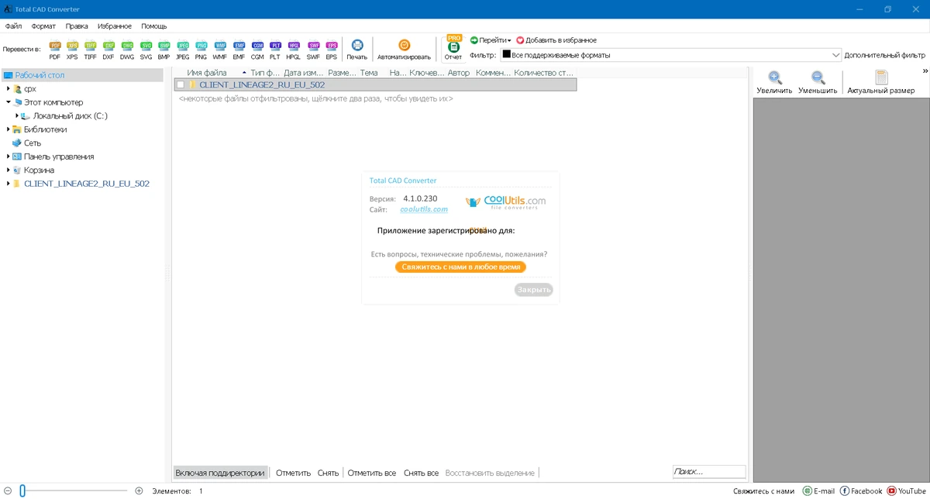The width and height of the screenshot is (930, 499).
Task: Click the Поиск search field
Action: [709, 471]
